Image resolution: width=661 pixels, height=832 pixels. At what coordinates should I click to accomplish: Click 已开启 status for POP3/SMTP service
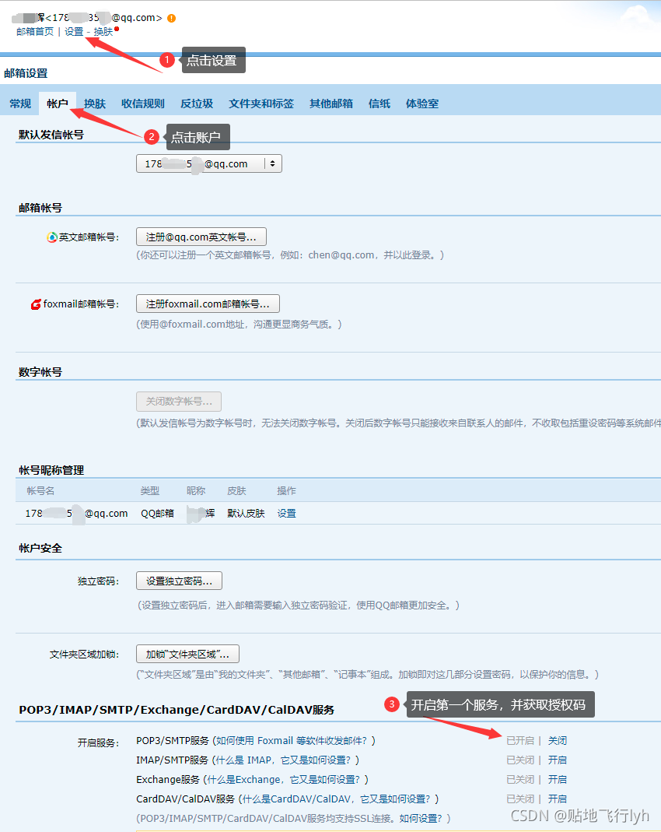(520, 741)
